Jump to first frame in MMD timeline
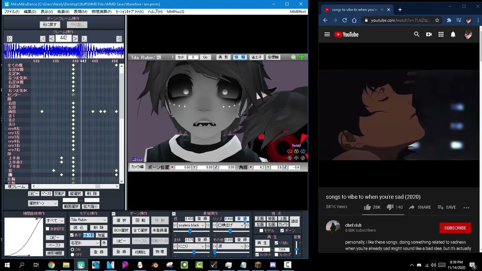 [x=9, y=39]
